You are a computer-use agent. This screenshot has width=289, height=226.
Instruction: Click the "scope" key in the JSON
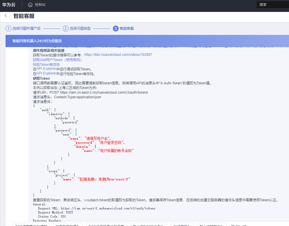[x=54, y=171]
